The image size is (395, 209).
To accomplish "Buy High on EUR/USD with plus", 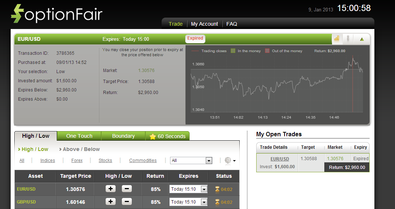I will tap(110, 189).
